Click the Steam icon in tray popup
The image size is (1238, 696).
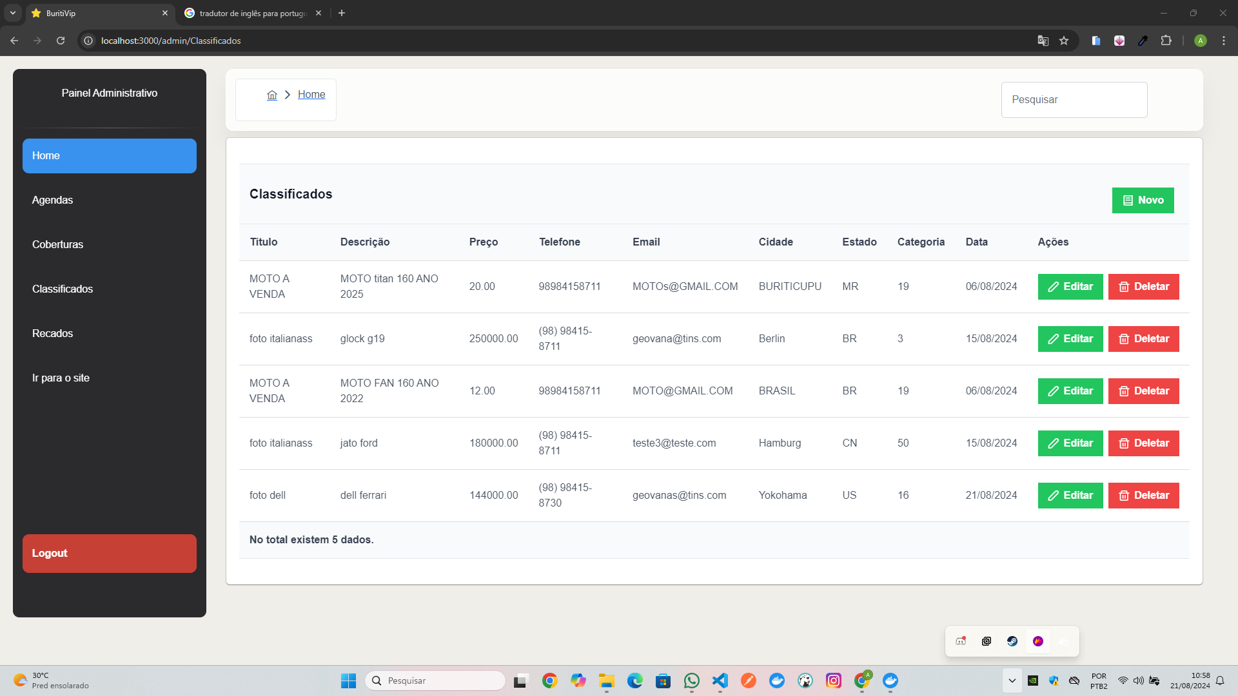coord(1012,641)
